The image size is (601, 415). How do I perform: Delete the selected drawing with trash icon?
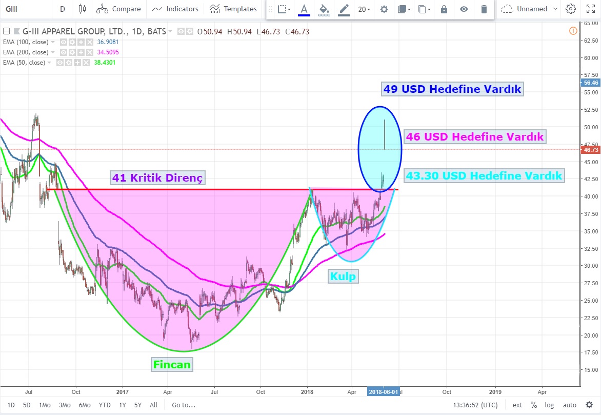484,9
